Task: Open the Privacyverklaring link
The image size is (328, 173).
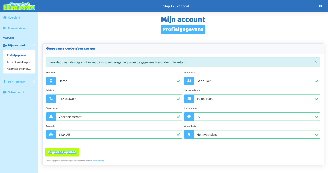Action: pyautogui.click(x=97, y=161)
